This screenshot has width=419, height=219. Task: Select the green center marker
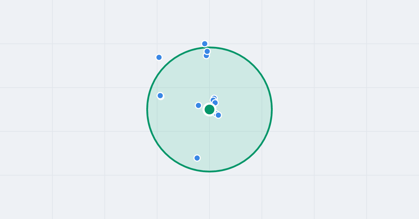click(x=209, y=109)
